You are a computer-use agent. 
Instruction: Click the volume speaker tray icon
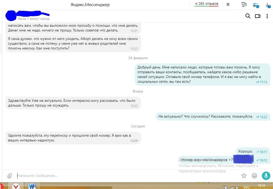pyautogui.click(x=238, y=188)
